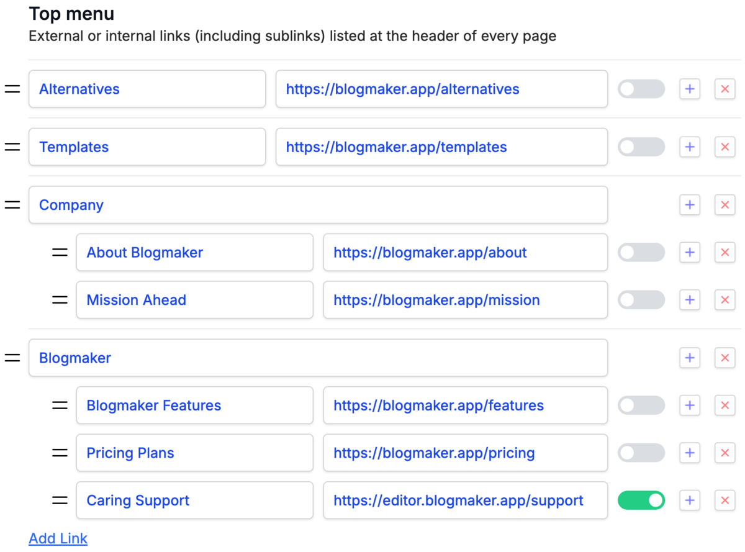Click the plus icon on About Blogmaker row
The width and height of the screenshot is (745, 552).
[689, 252]
